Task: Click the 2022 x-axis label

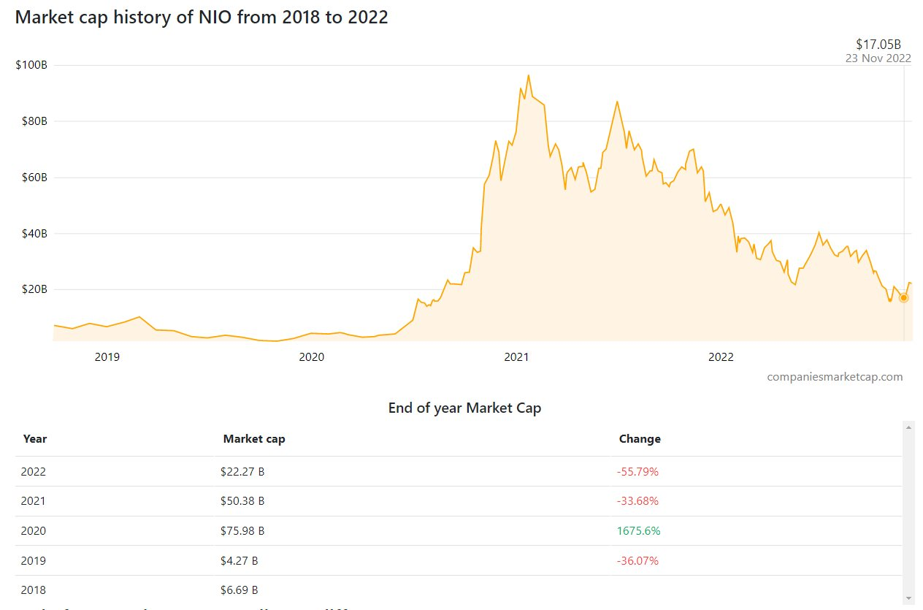Action: 721,357
